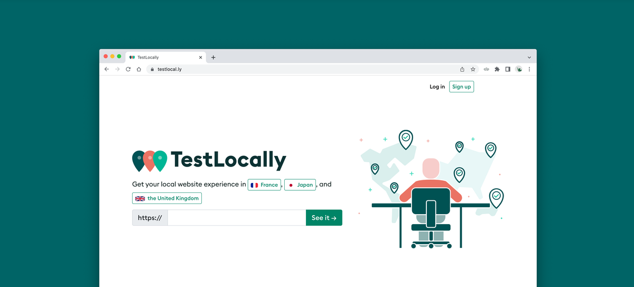Toggle the browser side panel icon
Screen dimensions: 634x287
(508, 69)
